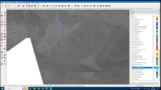Click the color swatch of layer 23 канализация

pyautogui.click(x=157, y=24)
